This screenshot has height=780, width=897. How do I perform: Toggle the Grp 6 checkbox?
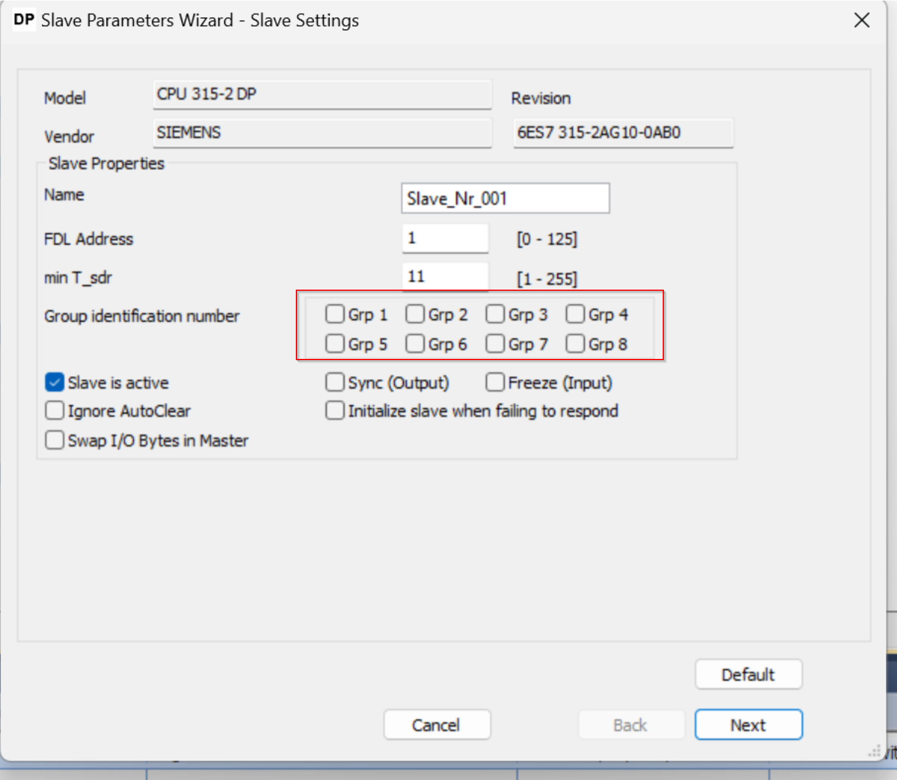[x=415, y=344]
